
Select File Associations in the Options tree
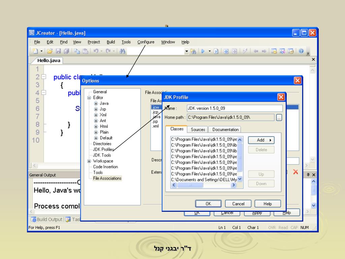pos(107,178)
